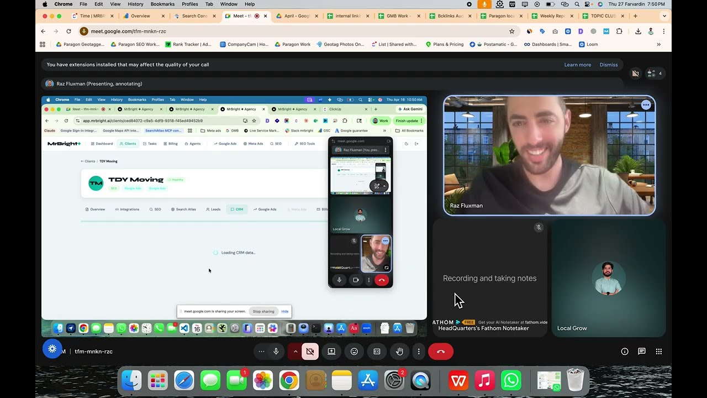
Task: Open the Plans & Pricing bookmark
Action: (x=445, y=44)
